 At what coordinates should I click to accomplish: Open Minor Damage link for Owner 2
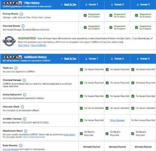click(117, 120)
